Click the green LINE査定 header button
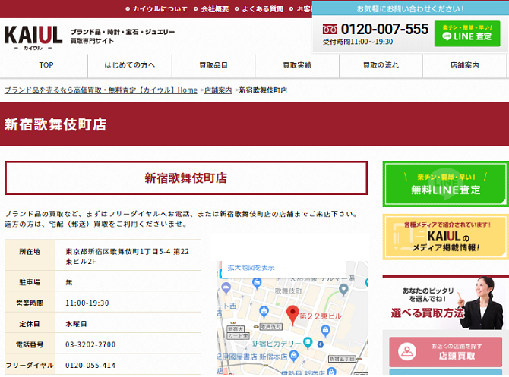The height and width of the screenshot is (377, 509). (x=467, y=33)
